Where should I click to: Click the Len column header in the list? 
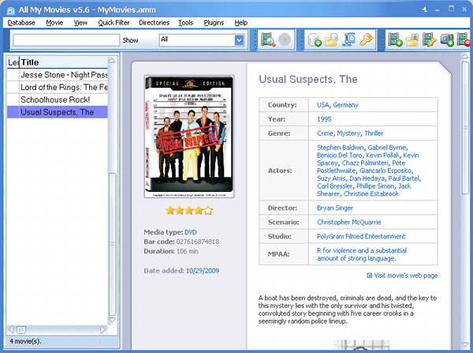point(13,62)
